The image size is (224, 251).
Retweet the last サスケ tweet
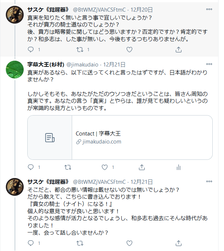click(x=80, y=243)
